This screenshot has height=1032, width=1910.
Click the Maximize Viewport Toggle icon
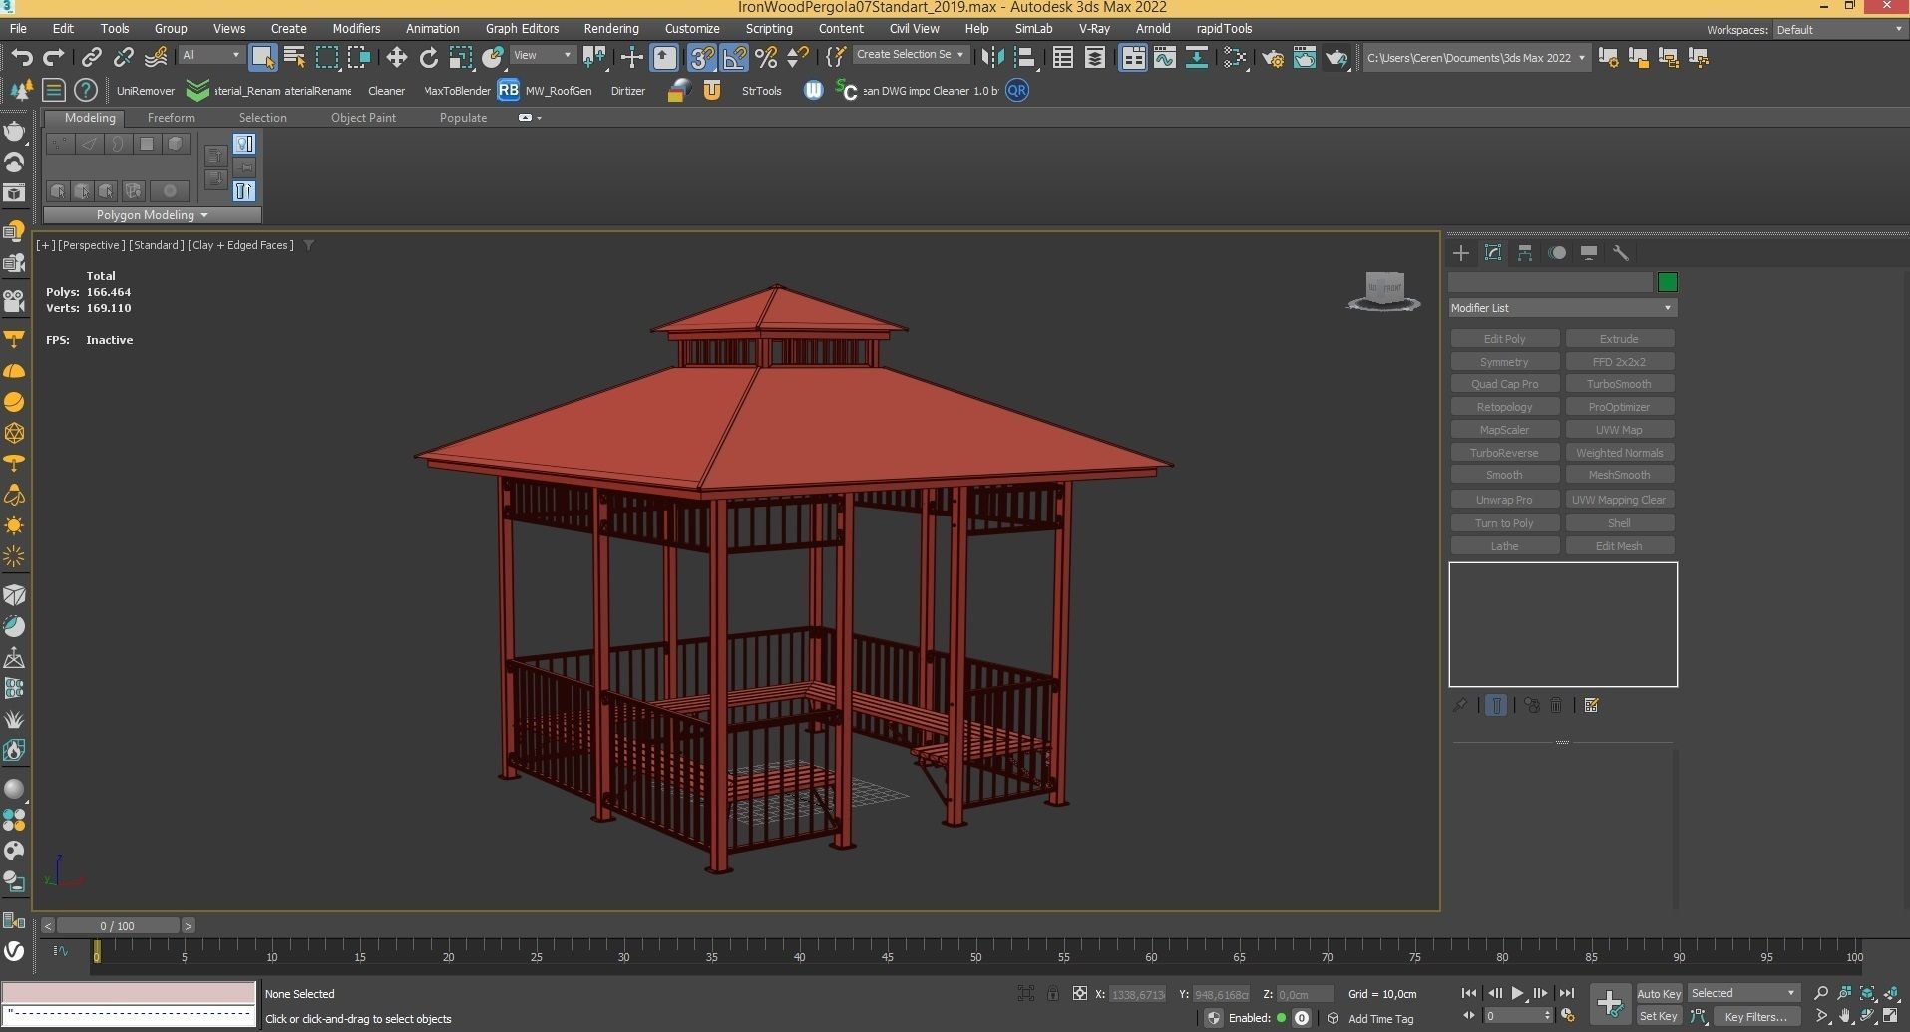[1890, 1016]
